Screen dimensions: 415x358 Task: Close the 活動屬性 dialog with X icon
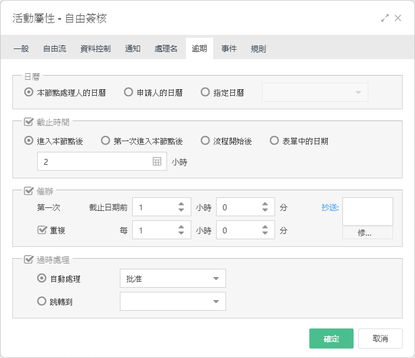point(398,18)
